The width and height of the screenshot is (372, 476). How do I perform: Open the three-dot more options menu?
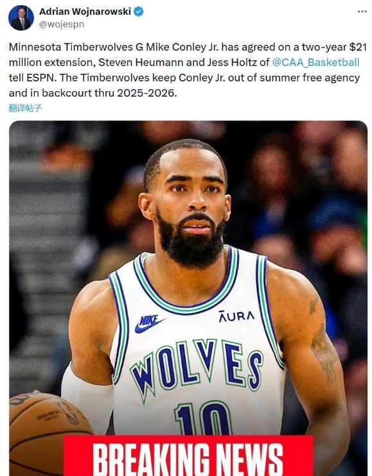(362, 12)
